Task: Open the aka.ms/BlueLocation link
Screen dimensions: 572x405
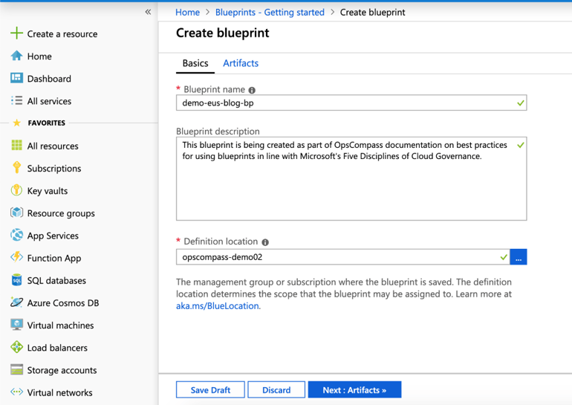Action: (218, 305)
